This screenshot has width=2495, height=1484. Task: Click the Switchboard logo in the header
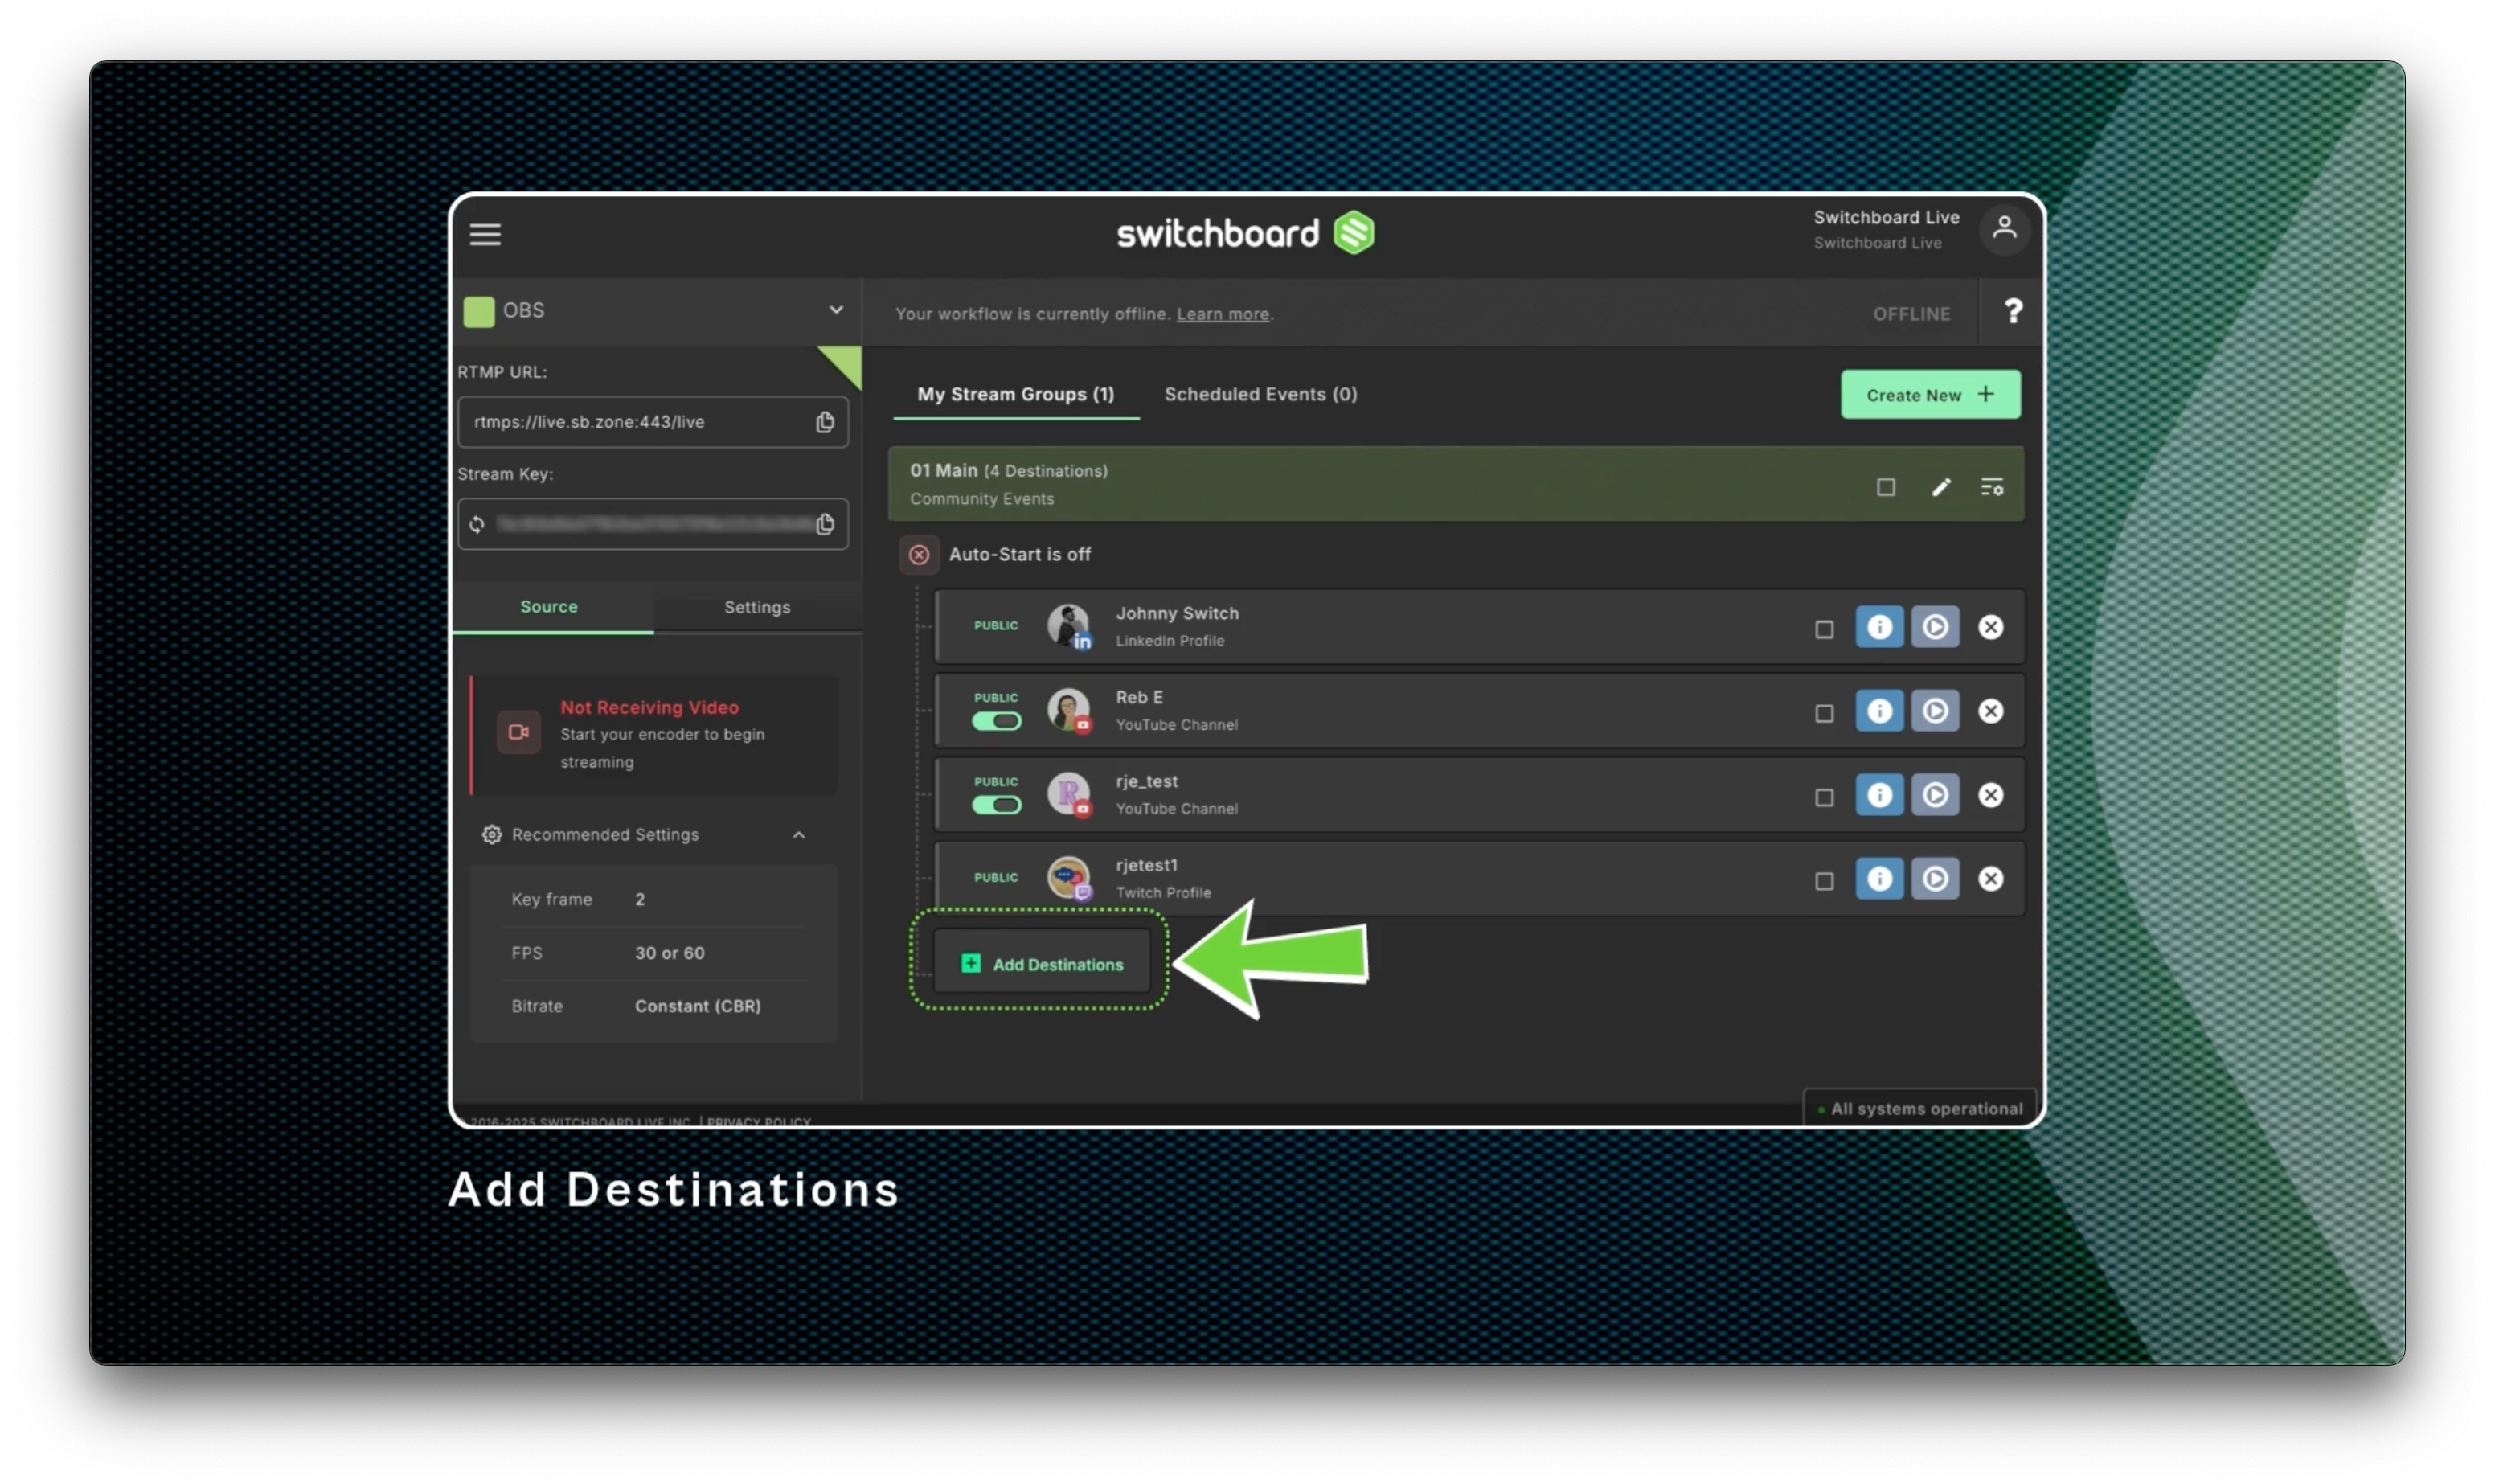(x=1244, y=233)
